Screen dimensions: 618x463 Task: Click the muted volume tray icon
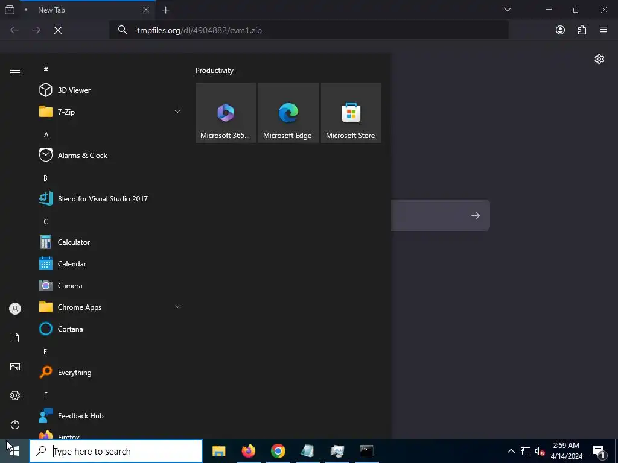(540, 451)
